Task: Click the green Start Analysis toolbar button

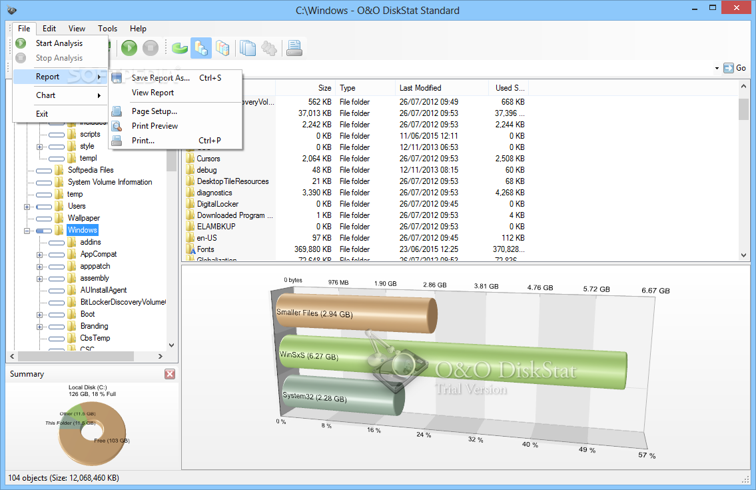Action: point(129,48)
